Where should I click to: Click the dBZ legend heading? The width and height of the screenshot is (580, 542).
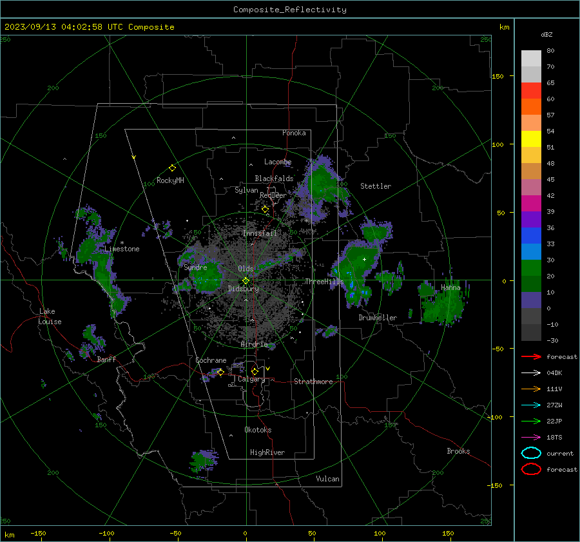[x=546, y=34]
